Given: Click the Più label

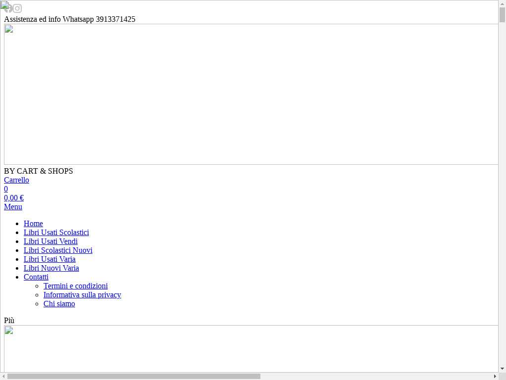Looking at the screenshot, I should (9, 321).
